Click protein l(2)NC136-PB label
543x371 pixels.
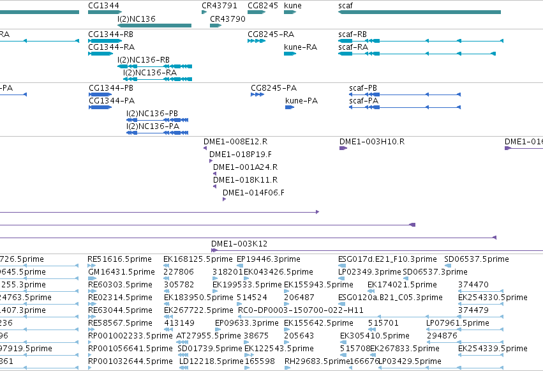click(152, 114)
